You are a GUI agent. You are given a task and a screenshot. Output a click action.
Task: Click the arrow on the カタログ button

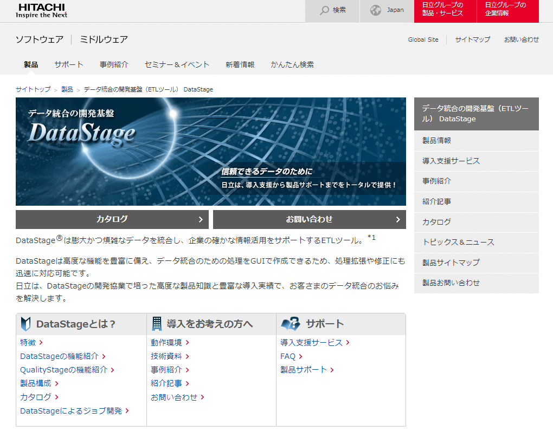[201, 220]
